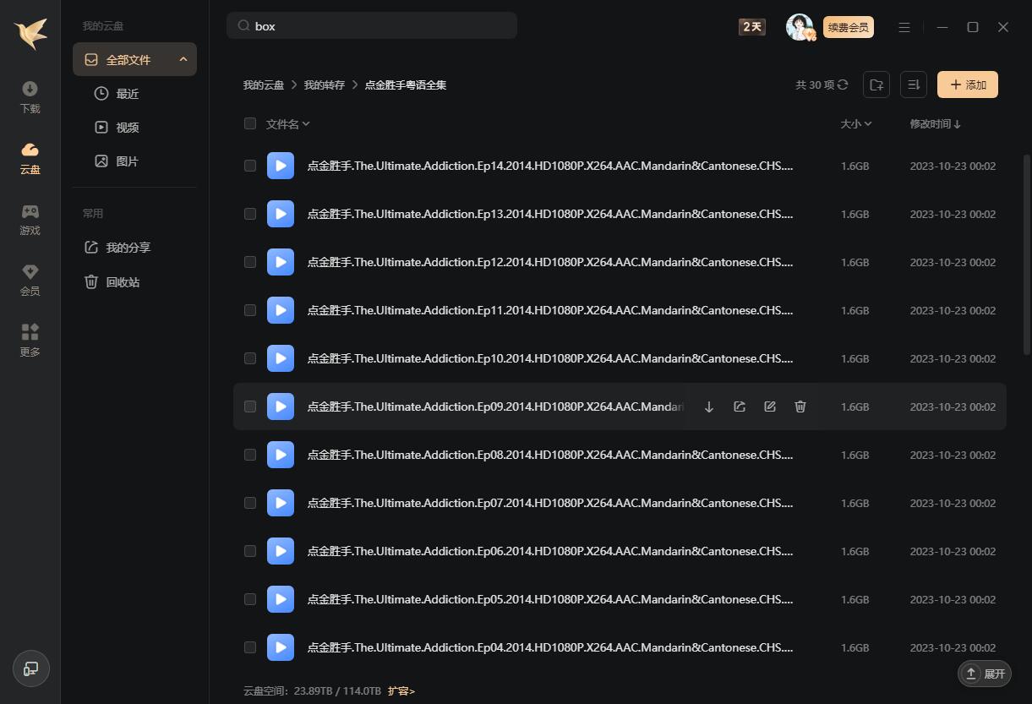Click the 添加 button
The width and height of the screenshot is (1032, 704).
pyautogui.click(x=968, y=85)
